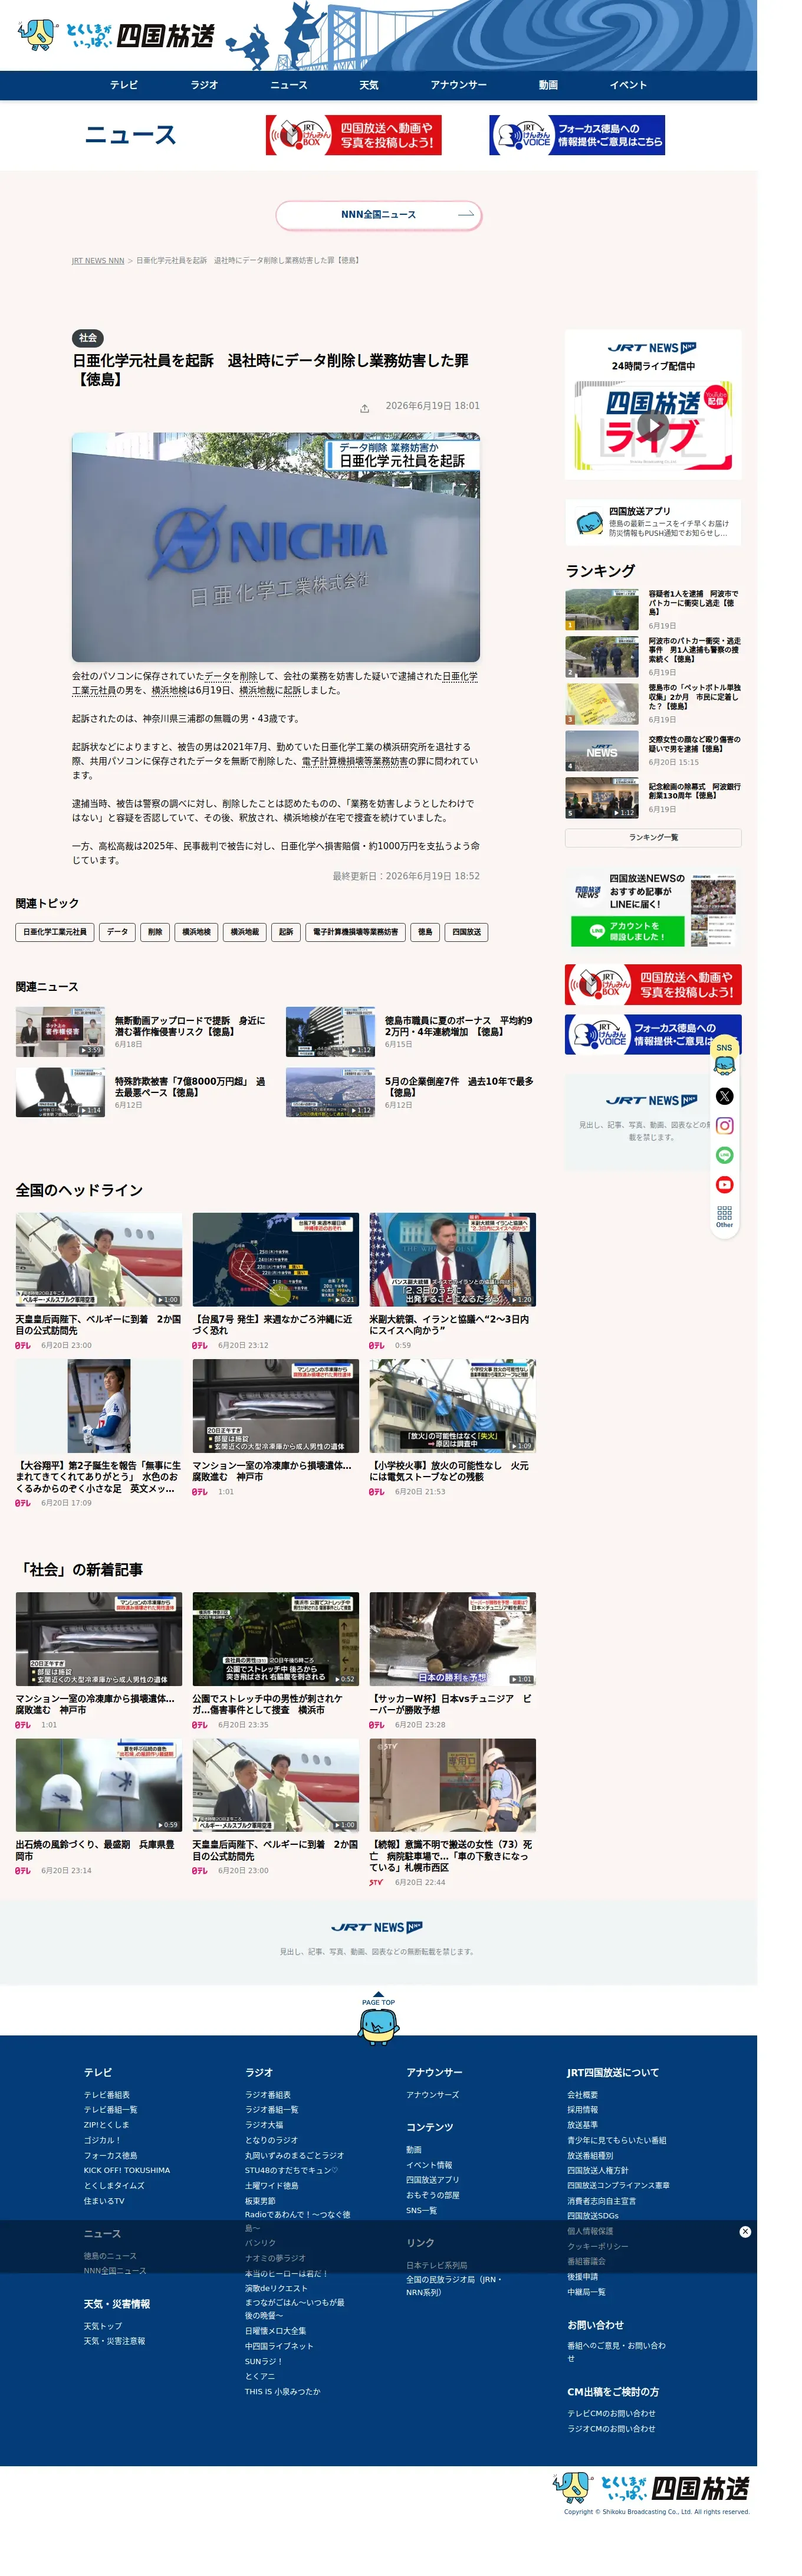Click the 四国放送 logo in the footer
The width and height of the screenshot is (802, 2576).
[x=651, y=2487]
